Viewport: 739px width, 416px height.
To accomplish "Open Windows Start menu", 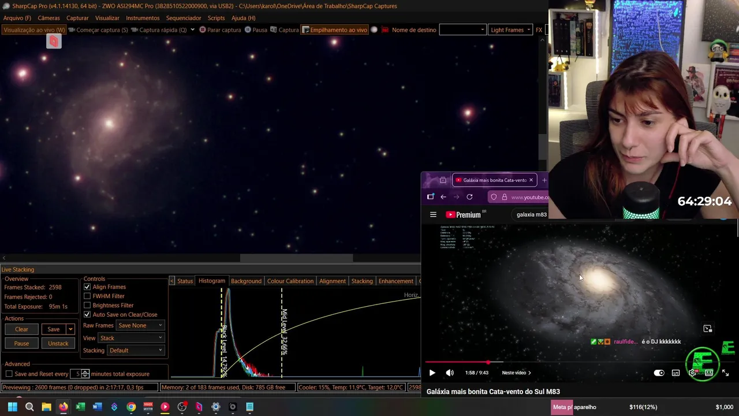I will point(12,407).
